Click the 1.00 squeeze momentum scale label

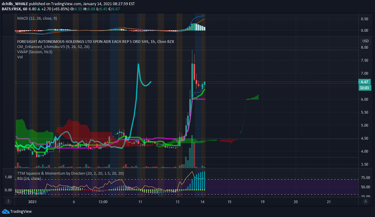pos(8,177)
